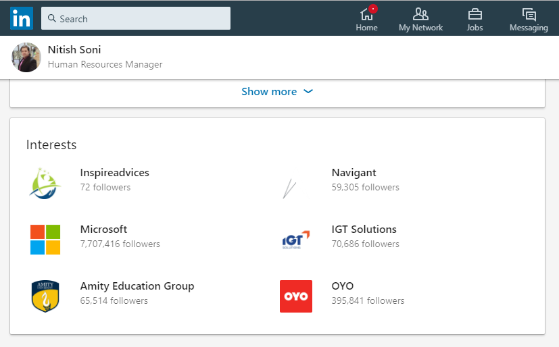Open the Navigant company link
This screenshot has height=347, width=559.
(354, 173)
